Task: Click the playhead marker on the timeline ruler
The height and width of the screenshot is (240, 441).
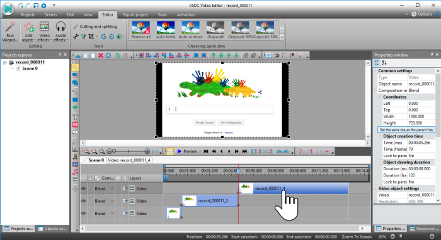Action: (238, 171)
